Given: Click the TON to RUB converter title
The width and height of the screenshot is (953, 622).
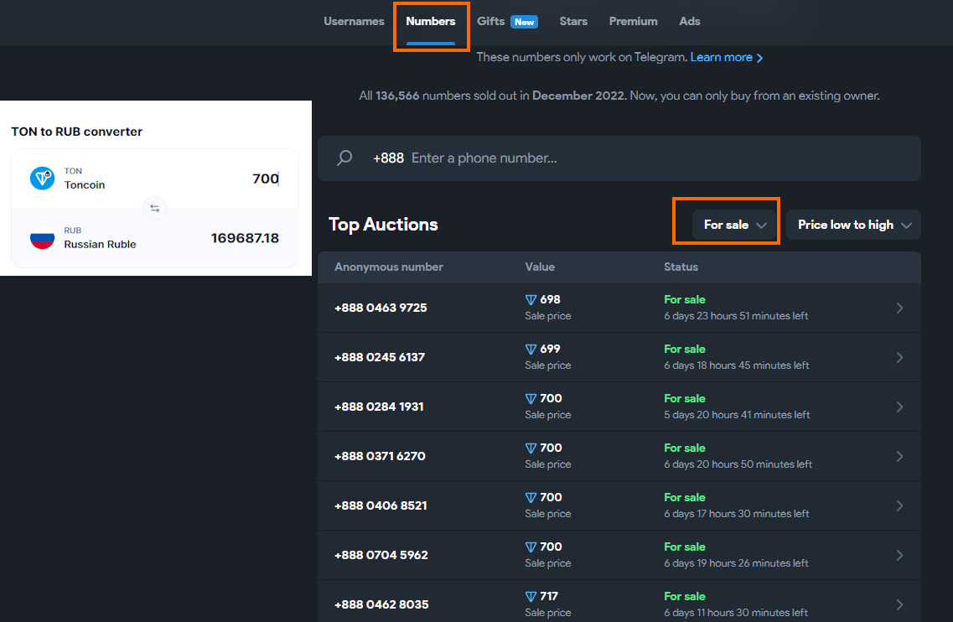Looking at the screenshot, I should 76,132.
